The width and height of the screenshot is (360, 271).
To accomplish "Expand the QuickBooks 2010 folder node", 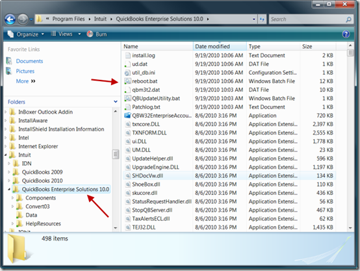I will point(9,181).
